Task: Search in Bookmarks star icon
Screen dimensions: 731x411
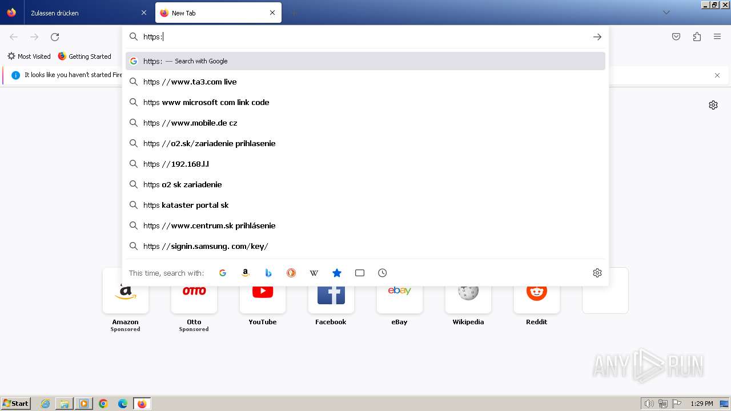Action: click(337, 273)
